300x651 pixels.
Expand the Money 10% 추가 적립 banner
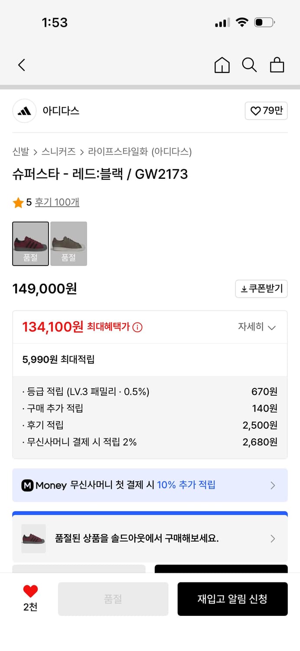point(150,485)
